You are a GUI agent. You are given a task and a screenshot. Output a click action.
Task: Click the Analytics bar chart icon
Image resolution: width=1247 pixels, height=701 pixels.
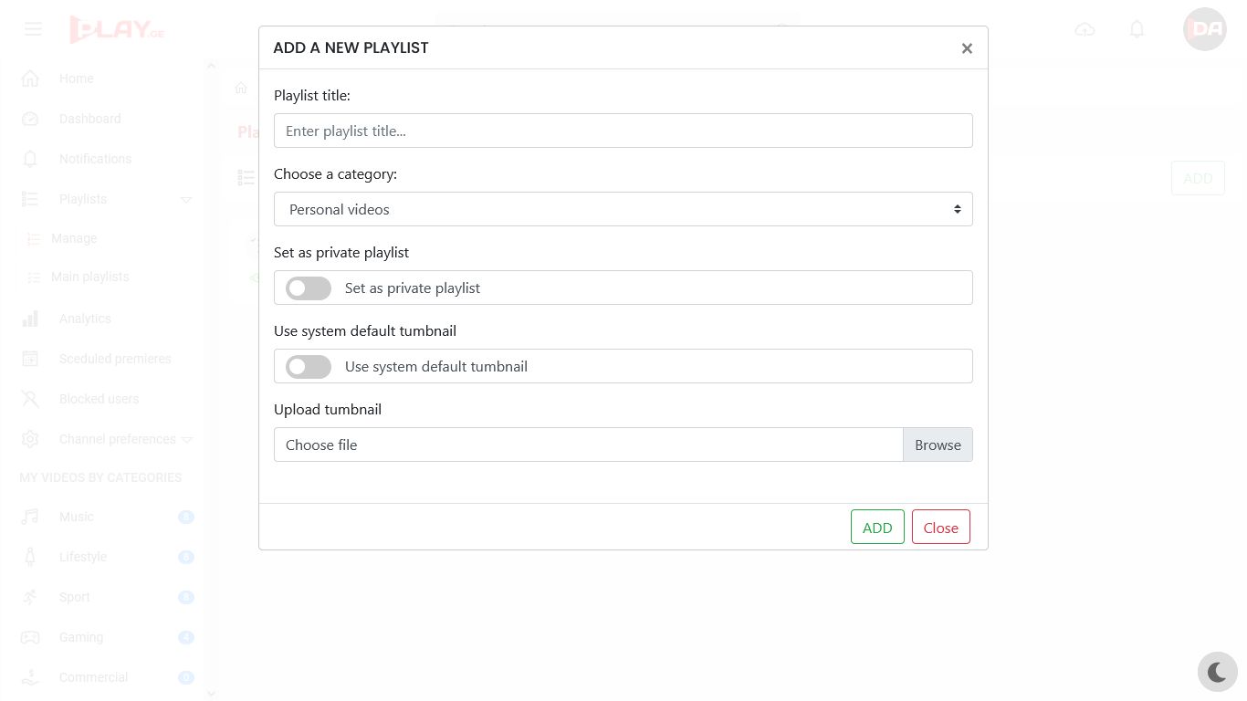(x=30, y=319)
